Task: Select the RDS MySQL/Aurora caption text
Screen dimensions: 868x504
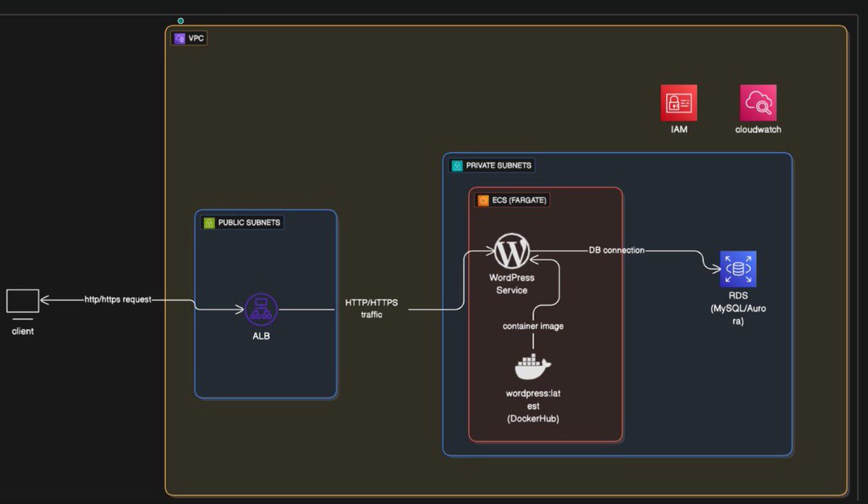Action: click(738, 308)
